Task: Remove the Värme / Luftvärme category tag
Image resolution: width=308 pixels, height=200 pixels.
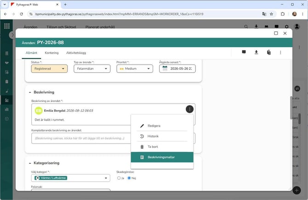Action: (x=38, y=178)
